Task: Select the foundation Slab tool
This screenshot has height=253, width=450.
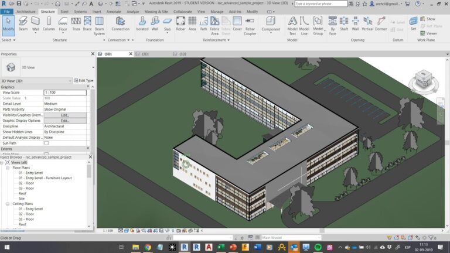Action: [x=168, y=24]
